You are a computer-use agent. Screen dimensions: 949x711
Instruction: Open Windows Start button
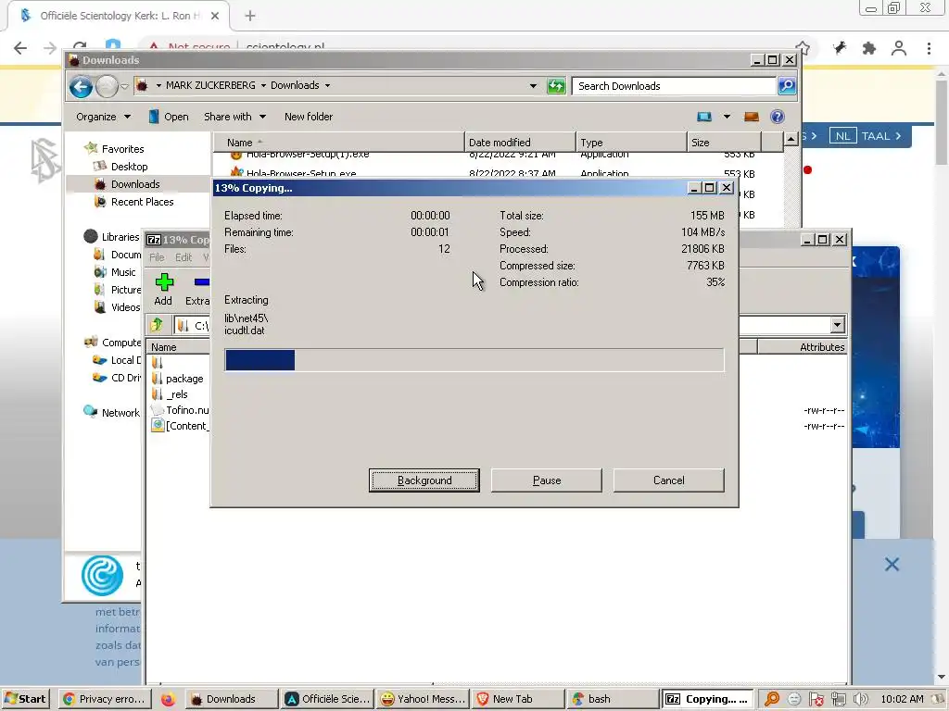(x=25, y=699)
